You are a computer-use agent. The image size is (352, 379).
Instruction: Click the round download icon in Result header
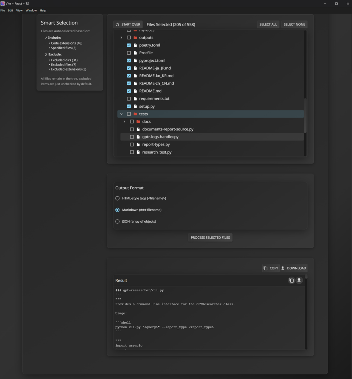click(x=299, y=280)
